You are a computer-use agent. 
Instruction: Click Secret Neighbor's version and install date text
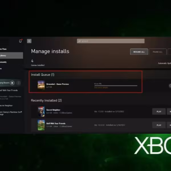(x=109, y=111)
